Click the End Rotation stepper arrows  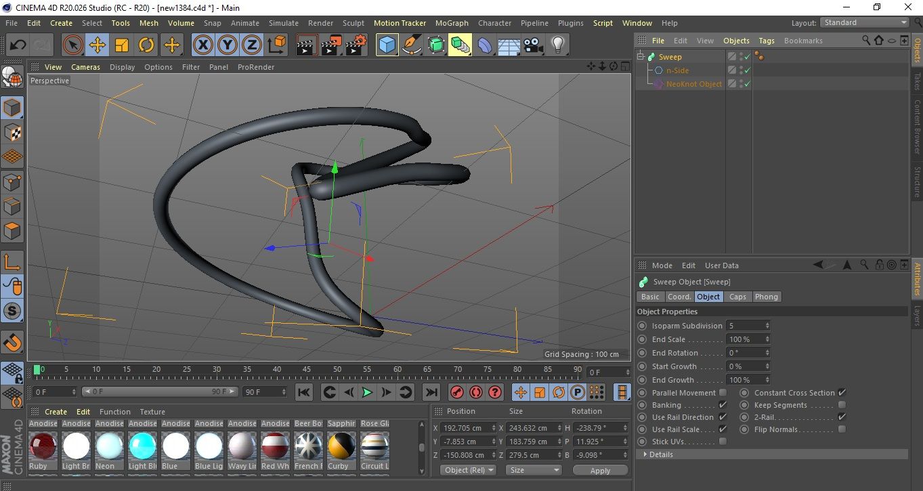click(767, 353)
